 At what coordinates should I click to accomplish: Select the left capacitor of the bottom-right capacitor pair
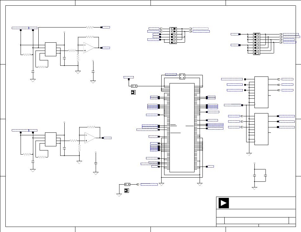(254, 175)
